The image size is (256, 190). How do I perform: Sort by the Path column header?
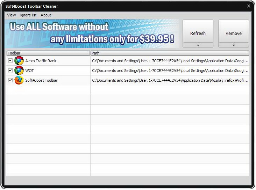(170, 53)
